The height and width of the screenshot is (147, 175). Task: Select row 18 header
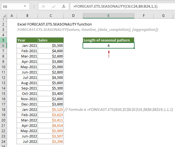[3, 109]
